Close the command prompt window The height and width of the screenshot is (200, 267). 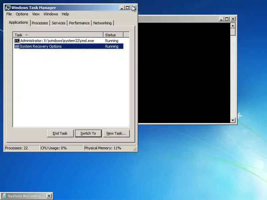tap(233, 19)
